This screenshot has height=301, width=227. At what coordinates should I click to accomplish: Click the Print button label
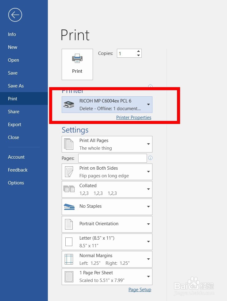point(77,71)
